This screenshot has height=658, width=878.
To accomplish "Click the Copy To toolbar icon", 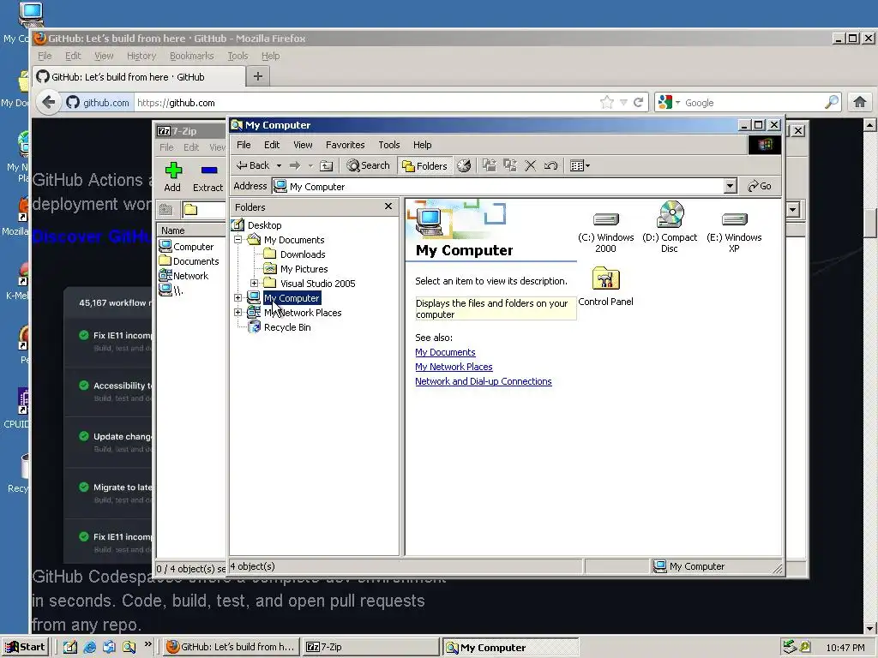I will pyautogui.click(x=509, y=165).
